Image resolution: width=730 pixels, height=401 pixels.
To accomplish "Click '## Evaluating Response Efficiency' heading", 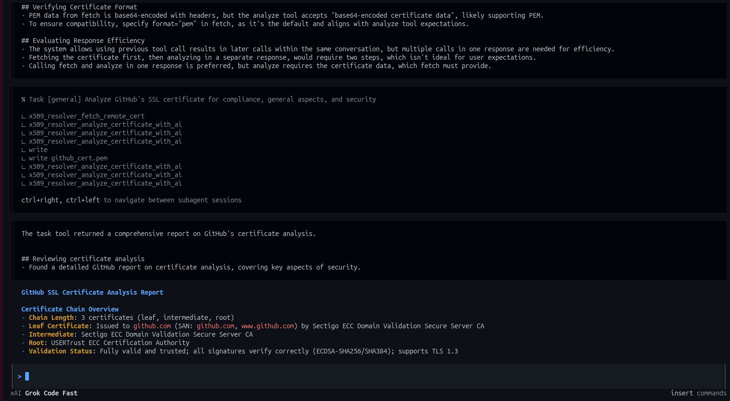I will (x=83, y=41).
